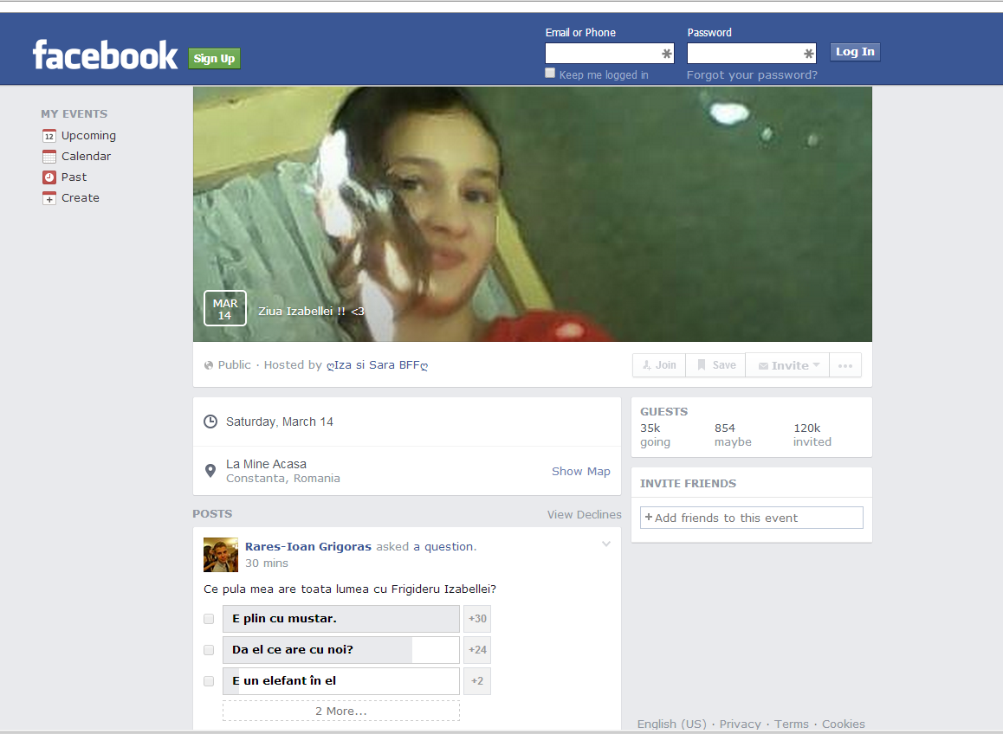The height and width of the screenshot is (734, 1003).
Task: Click the 'Add friends to this event' field
Action: (751, 518)
